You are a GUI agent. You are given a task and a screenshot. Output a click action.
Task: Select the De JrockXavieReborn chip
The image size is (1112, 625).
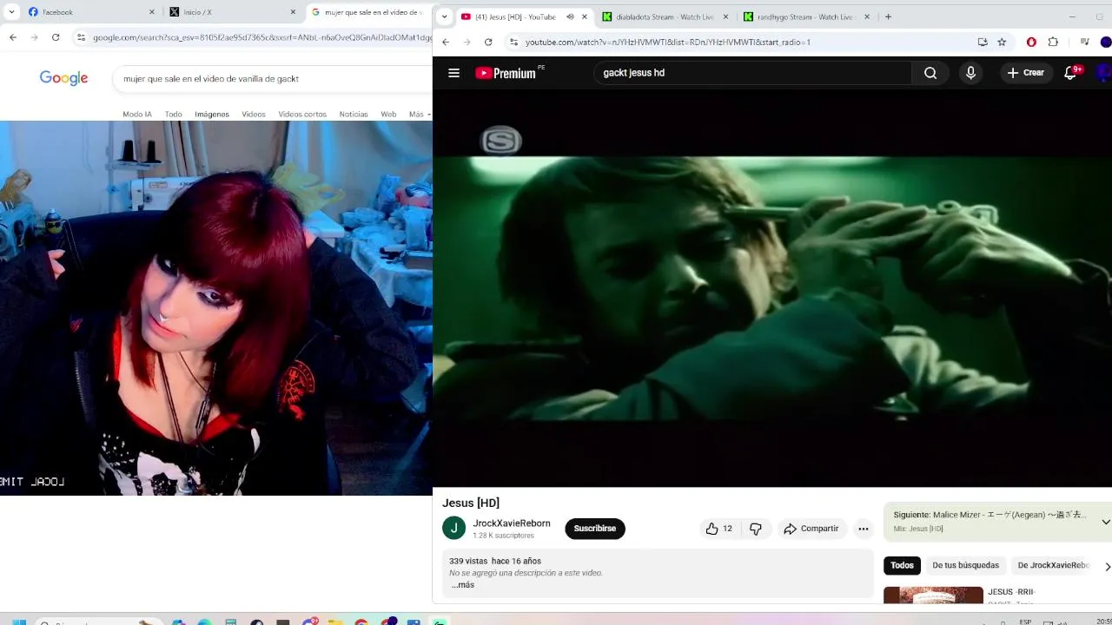(1053, 565)
